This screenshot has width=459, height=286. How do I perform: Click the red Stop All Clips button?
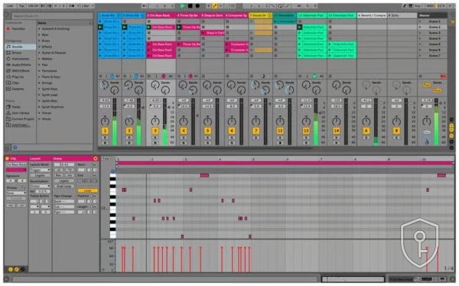(443, 76)
